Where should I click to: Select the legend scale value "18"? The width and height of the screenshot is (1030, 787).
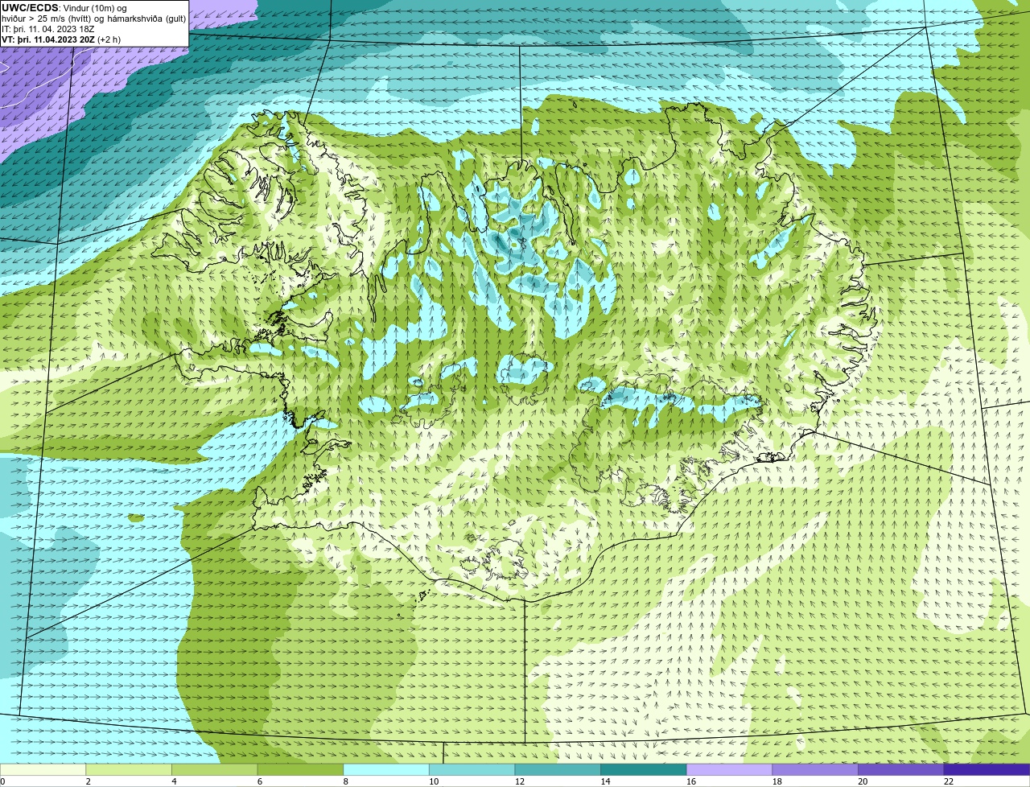click(777, 781)
